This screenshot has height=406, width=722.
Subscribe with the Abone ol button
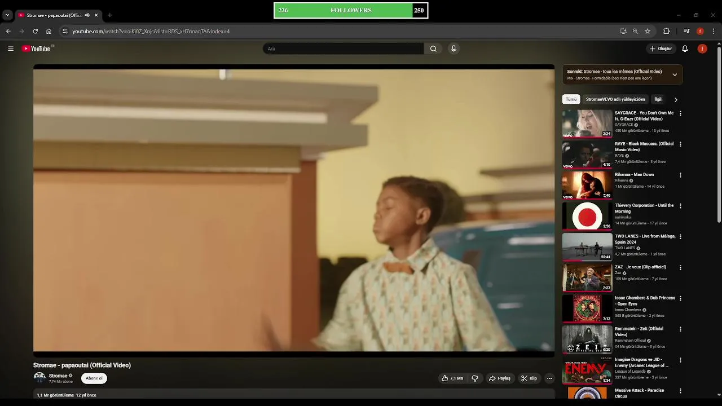(x=94, y=378)
